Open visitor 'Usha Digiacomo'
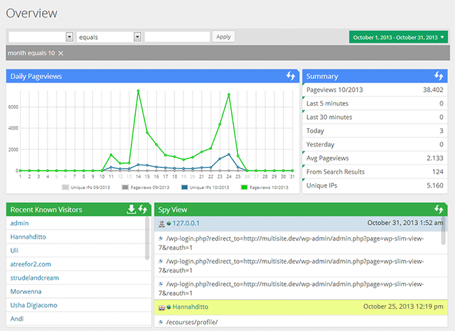The width and height of the screenshot is (455, 331). tap(34, 305)
